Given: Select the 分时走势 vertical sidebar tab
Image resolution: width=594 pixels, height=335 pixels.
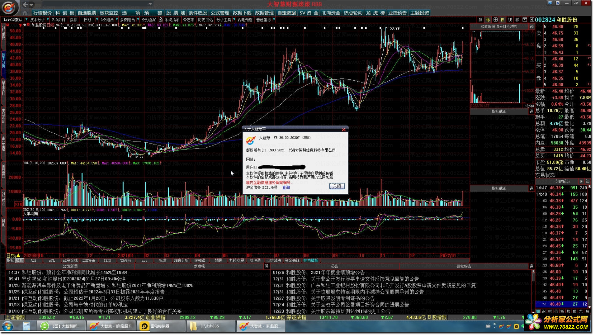Looking at the screenshot, I should click(4, 33).
